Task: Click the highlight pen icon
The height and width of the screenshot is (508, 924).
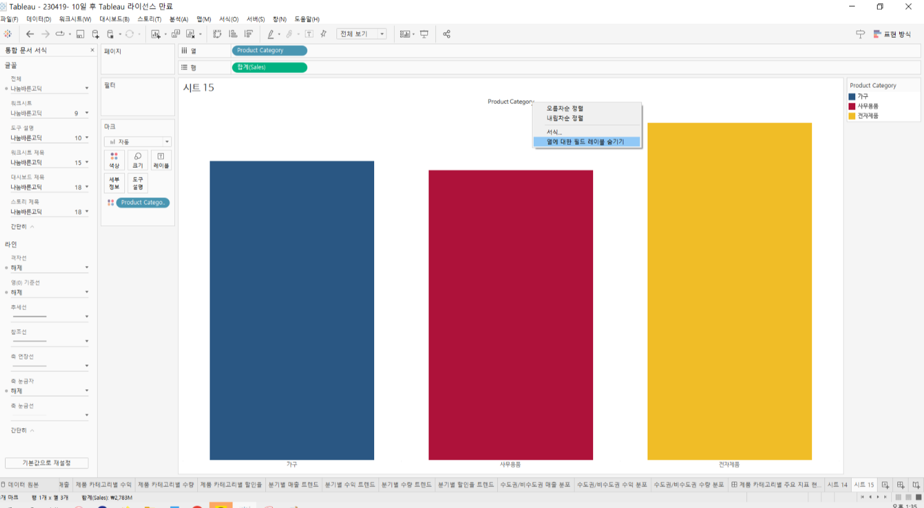Action: pyautogui.click(x=271, y=34)
